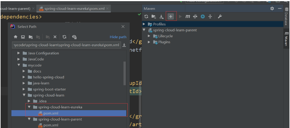
Task: Expand the Profiles node in Maven
Action: (x=144, y=24)
